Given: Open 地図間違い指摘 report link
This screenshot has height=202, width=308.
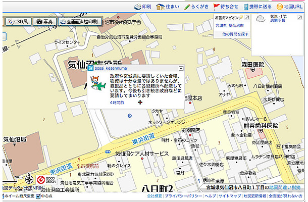Looking at the screenshot, I should pyautogui.click(x=285, y=188).
